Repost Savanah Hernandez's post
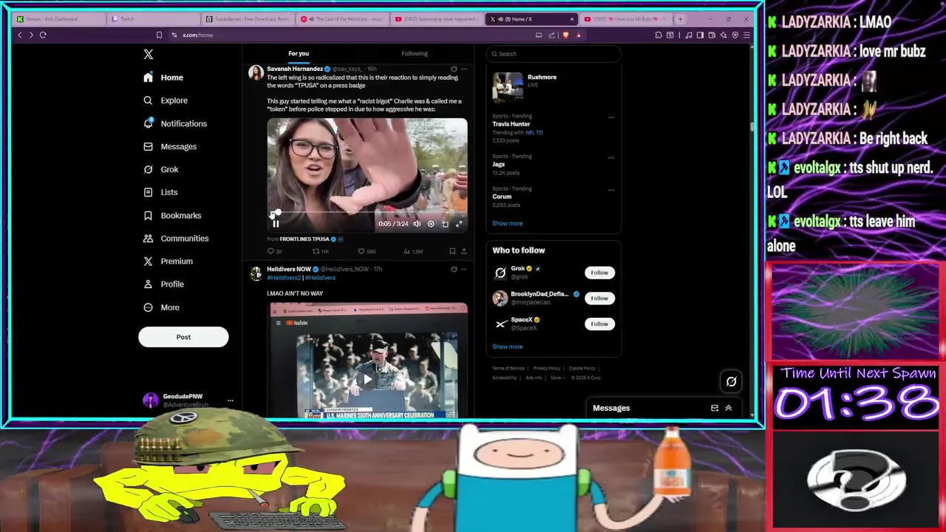 (x=320, y=251)
